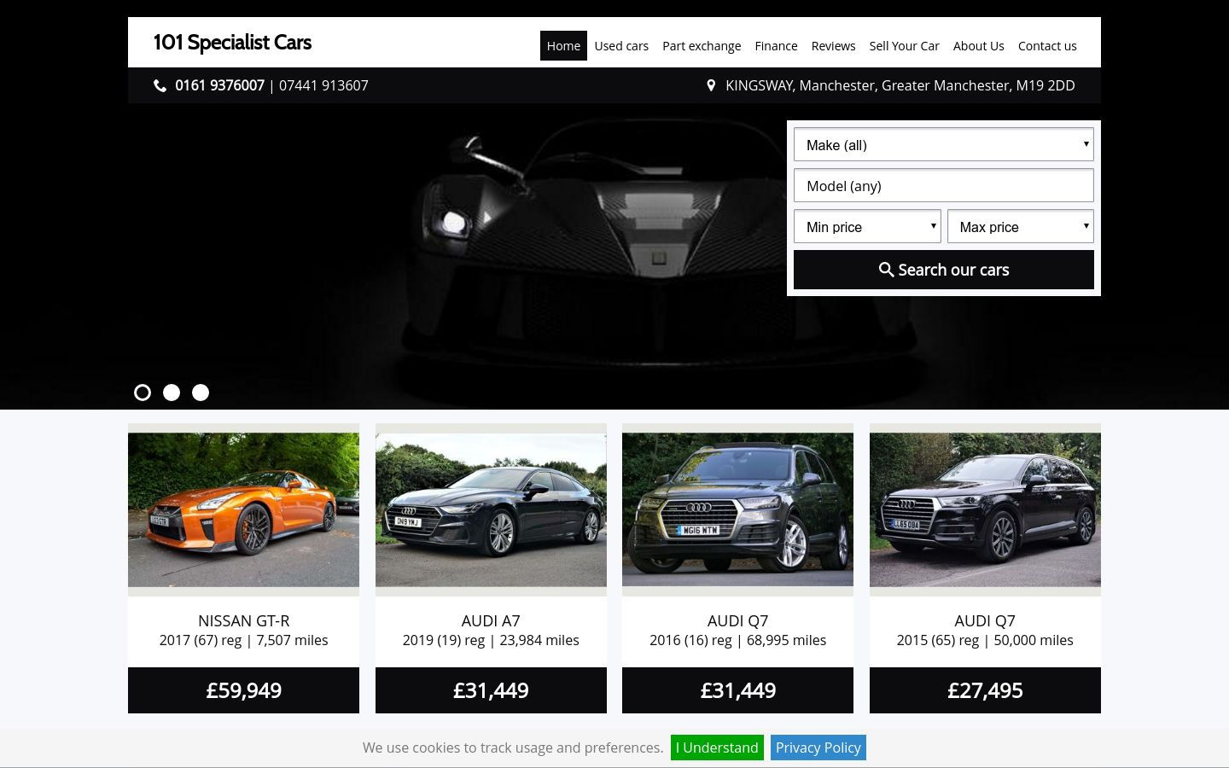Click the 07441 913607 mobile number
Viewport: 1229px width, 768px height.
[323, 85]
